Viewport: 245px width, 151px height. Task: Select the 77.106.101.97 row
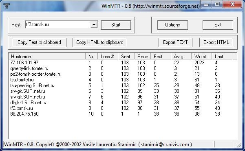point(123,63)
